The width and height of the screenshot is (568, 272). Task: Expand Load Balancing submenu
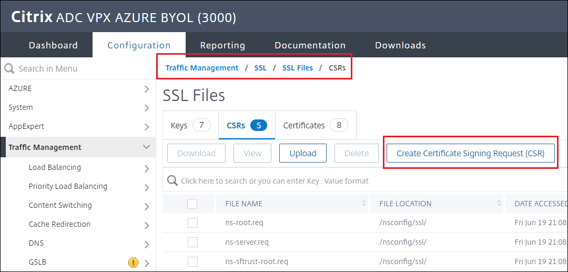[x=147, y=168]
